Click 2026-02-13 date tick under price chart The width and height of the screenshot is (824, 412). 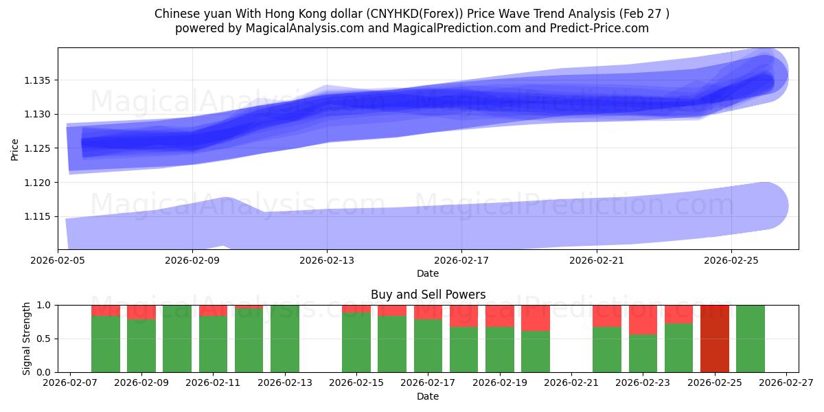(x=327, y=260)
